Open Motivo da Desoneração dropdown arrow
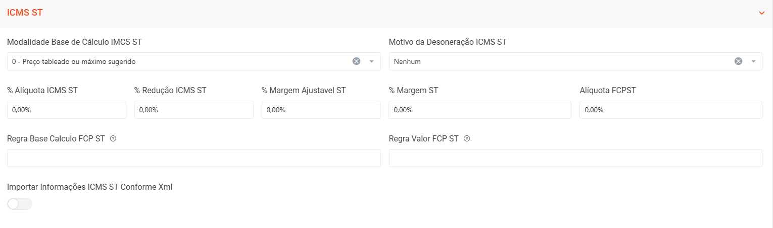 (x=753, y=61)
